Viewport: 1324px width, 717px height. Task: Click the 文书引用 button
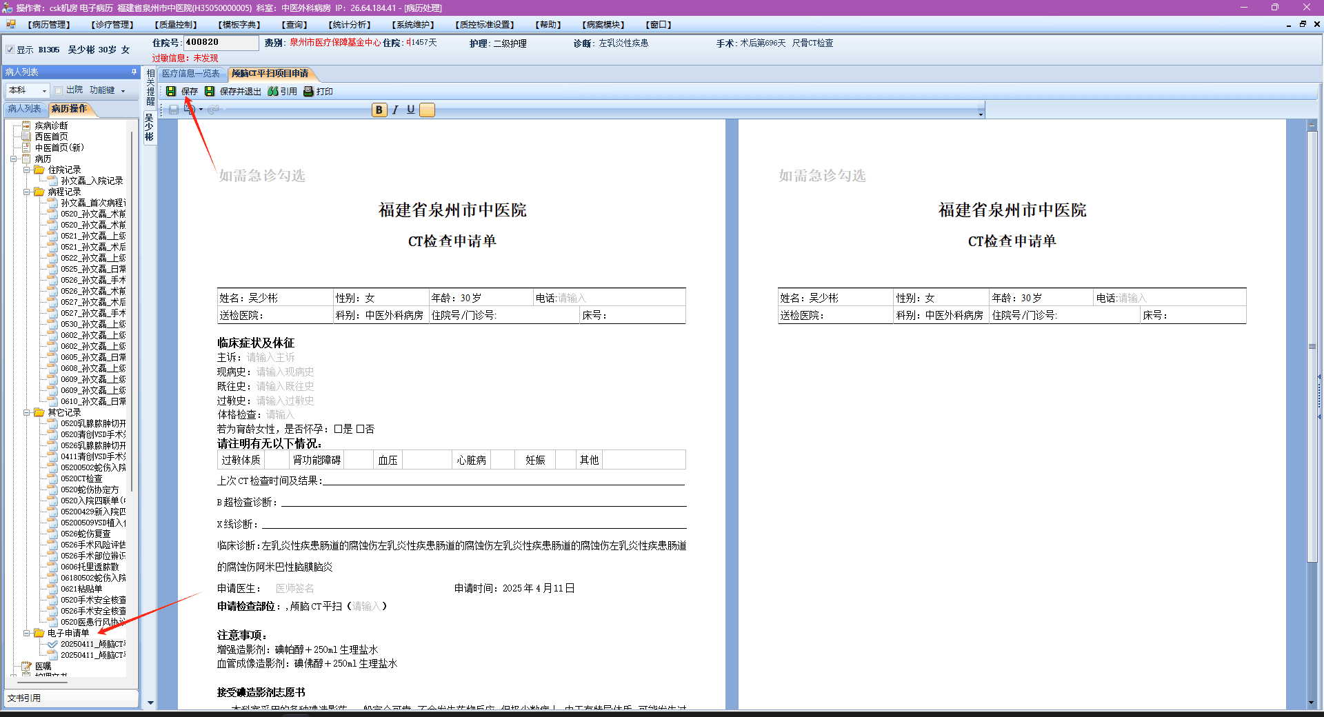coord(72,698)
